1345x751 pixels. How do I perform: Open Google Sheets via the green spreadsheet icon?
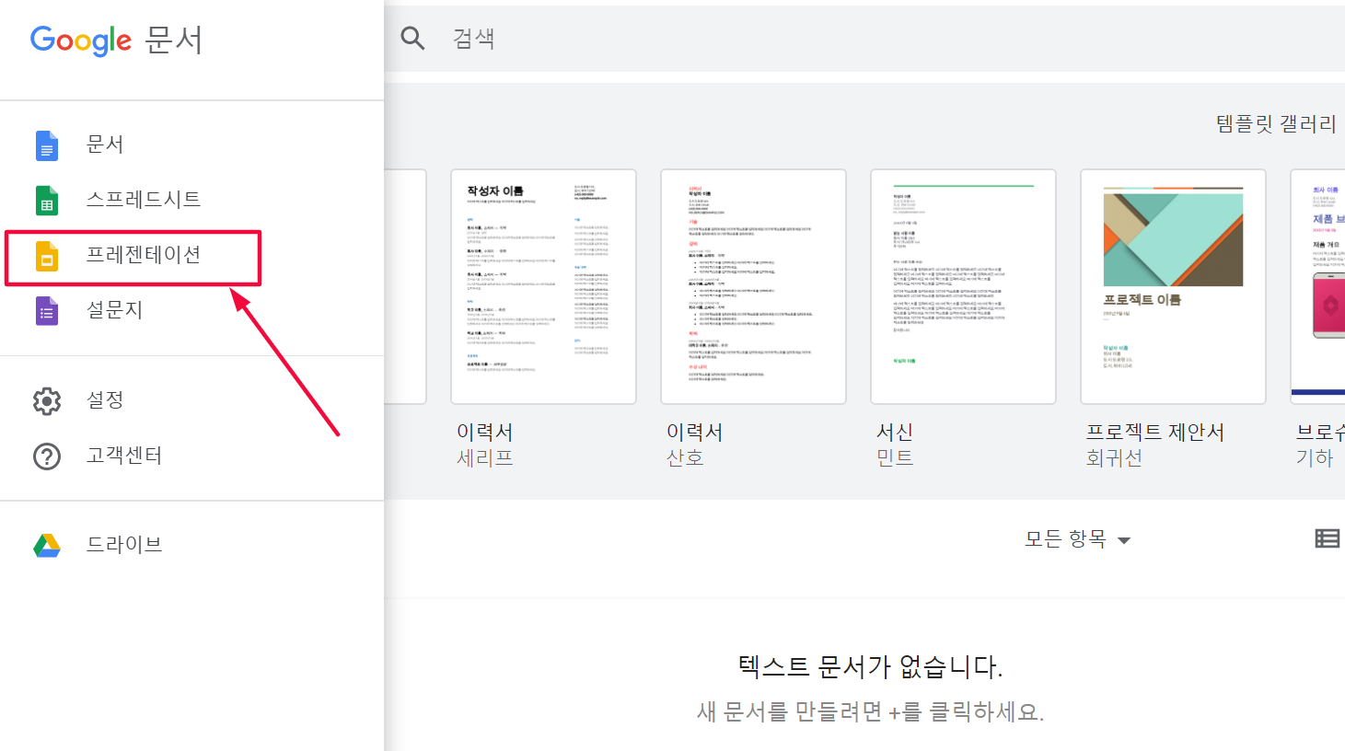point(47,200)
